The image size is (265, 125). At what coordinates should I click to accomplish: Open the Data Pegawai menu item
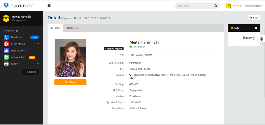[x=21, y=51]
